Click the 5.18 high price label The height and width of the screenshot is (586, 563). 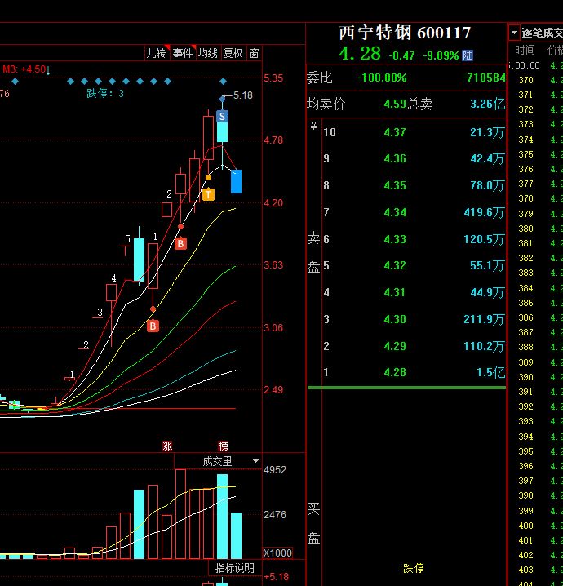pos(243,95)
